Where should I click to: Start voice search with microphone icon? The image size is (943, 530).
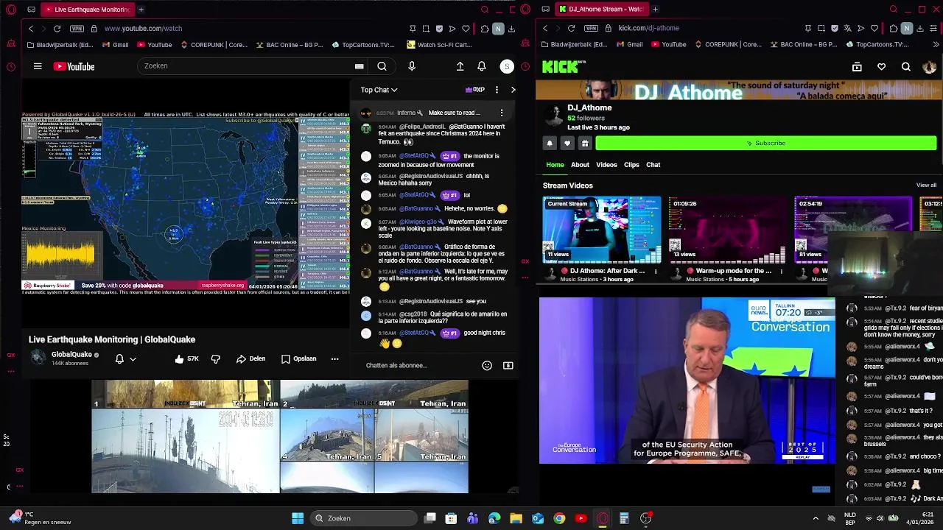point(412,66)
